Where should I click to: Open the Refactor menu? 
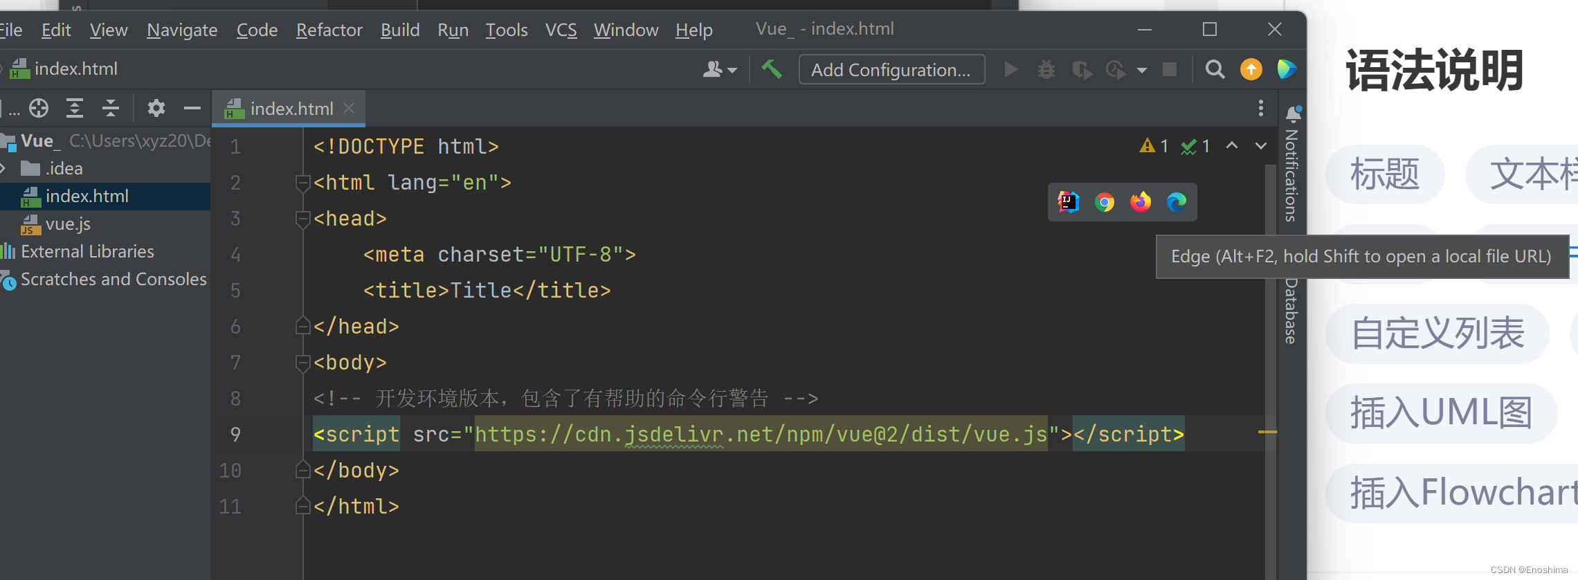(x=329, y=30)
